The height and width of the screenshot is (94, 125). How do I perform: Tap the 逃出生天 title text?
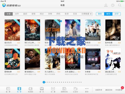(8, 43)
